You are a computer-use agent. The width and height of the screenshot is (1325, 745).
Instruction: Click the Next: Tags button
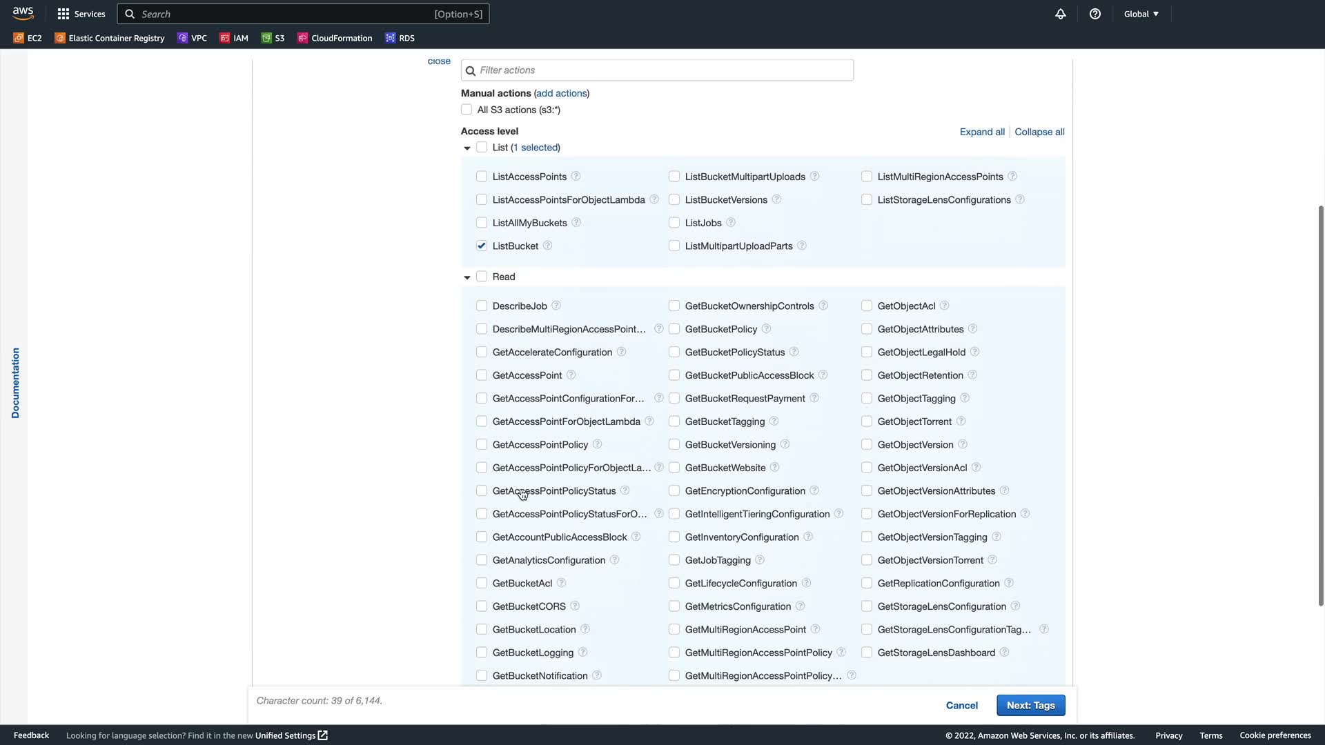1030,705
